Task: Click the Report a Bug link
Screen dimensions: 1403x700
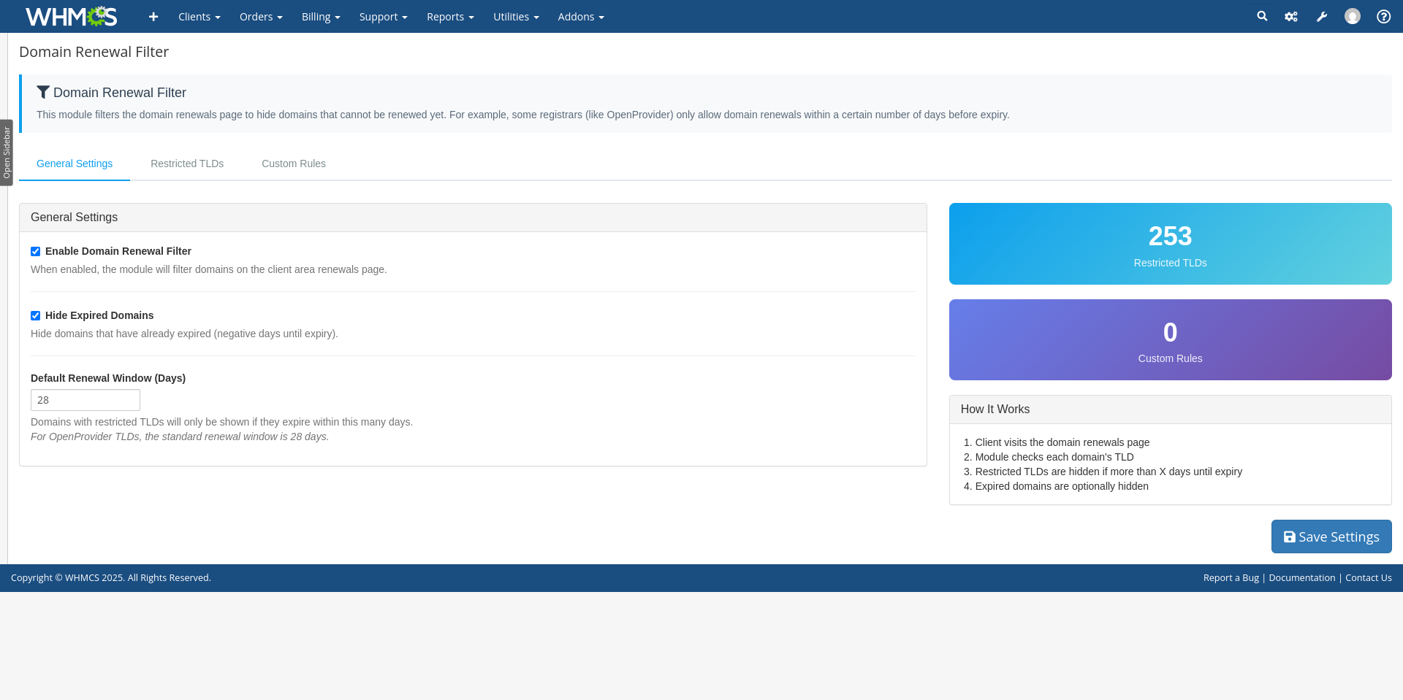Action: click(x=1231, y=577)
